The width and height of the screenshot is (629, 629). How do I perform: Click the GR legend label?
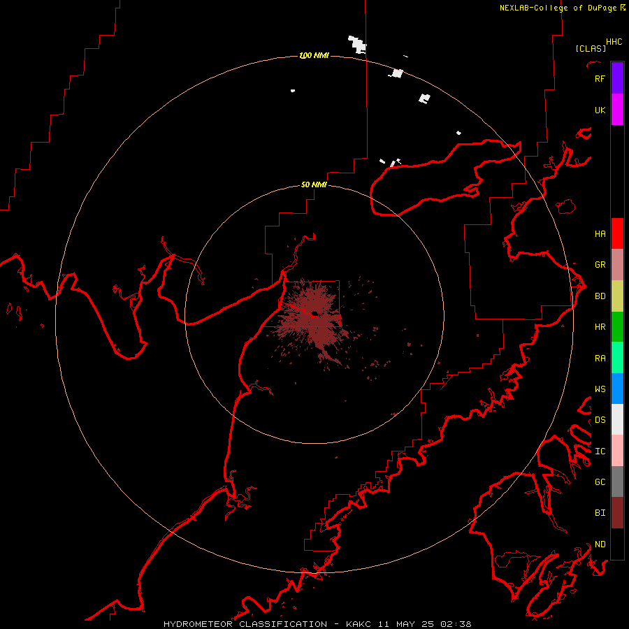[600, 265]
